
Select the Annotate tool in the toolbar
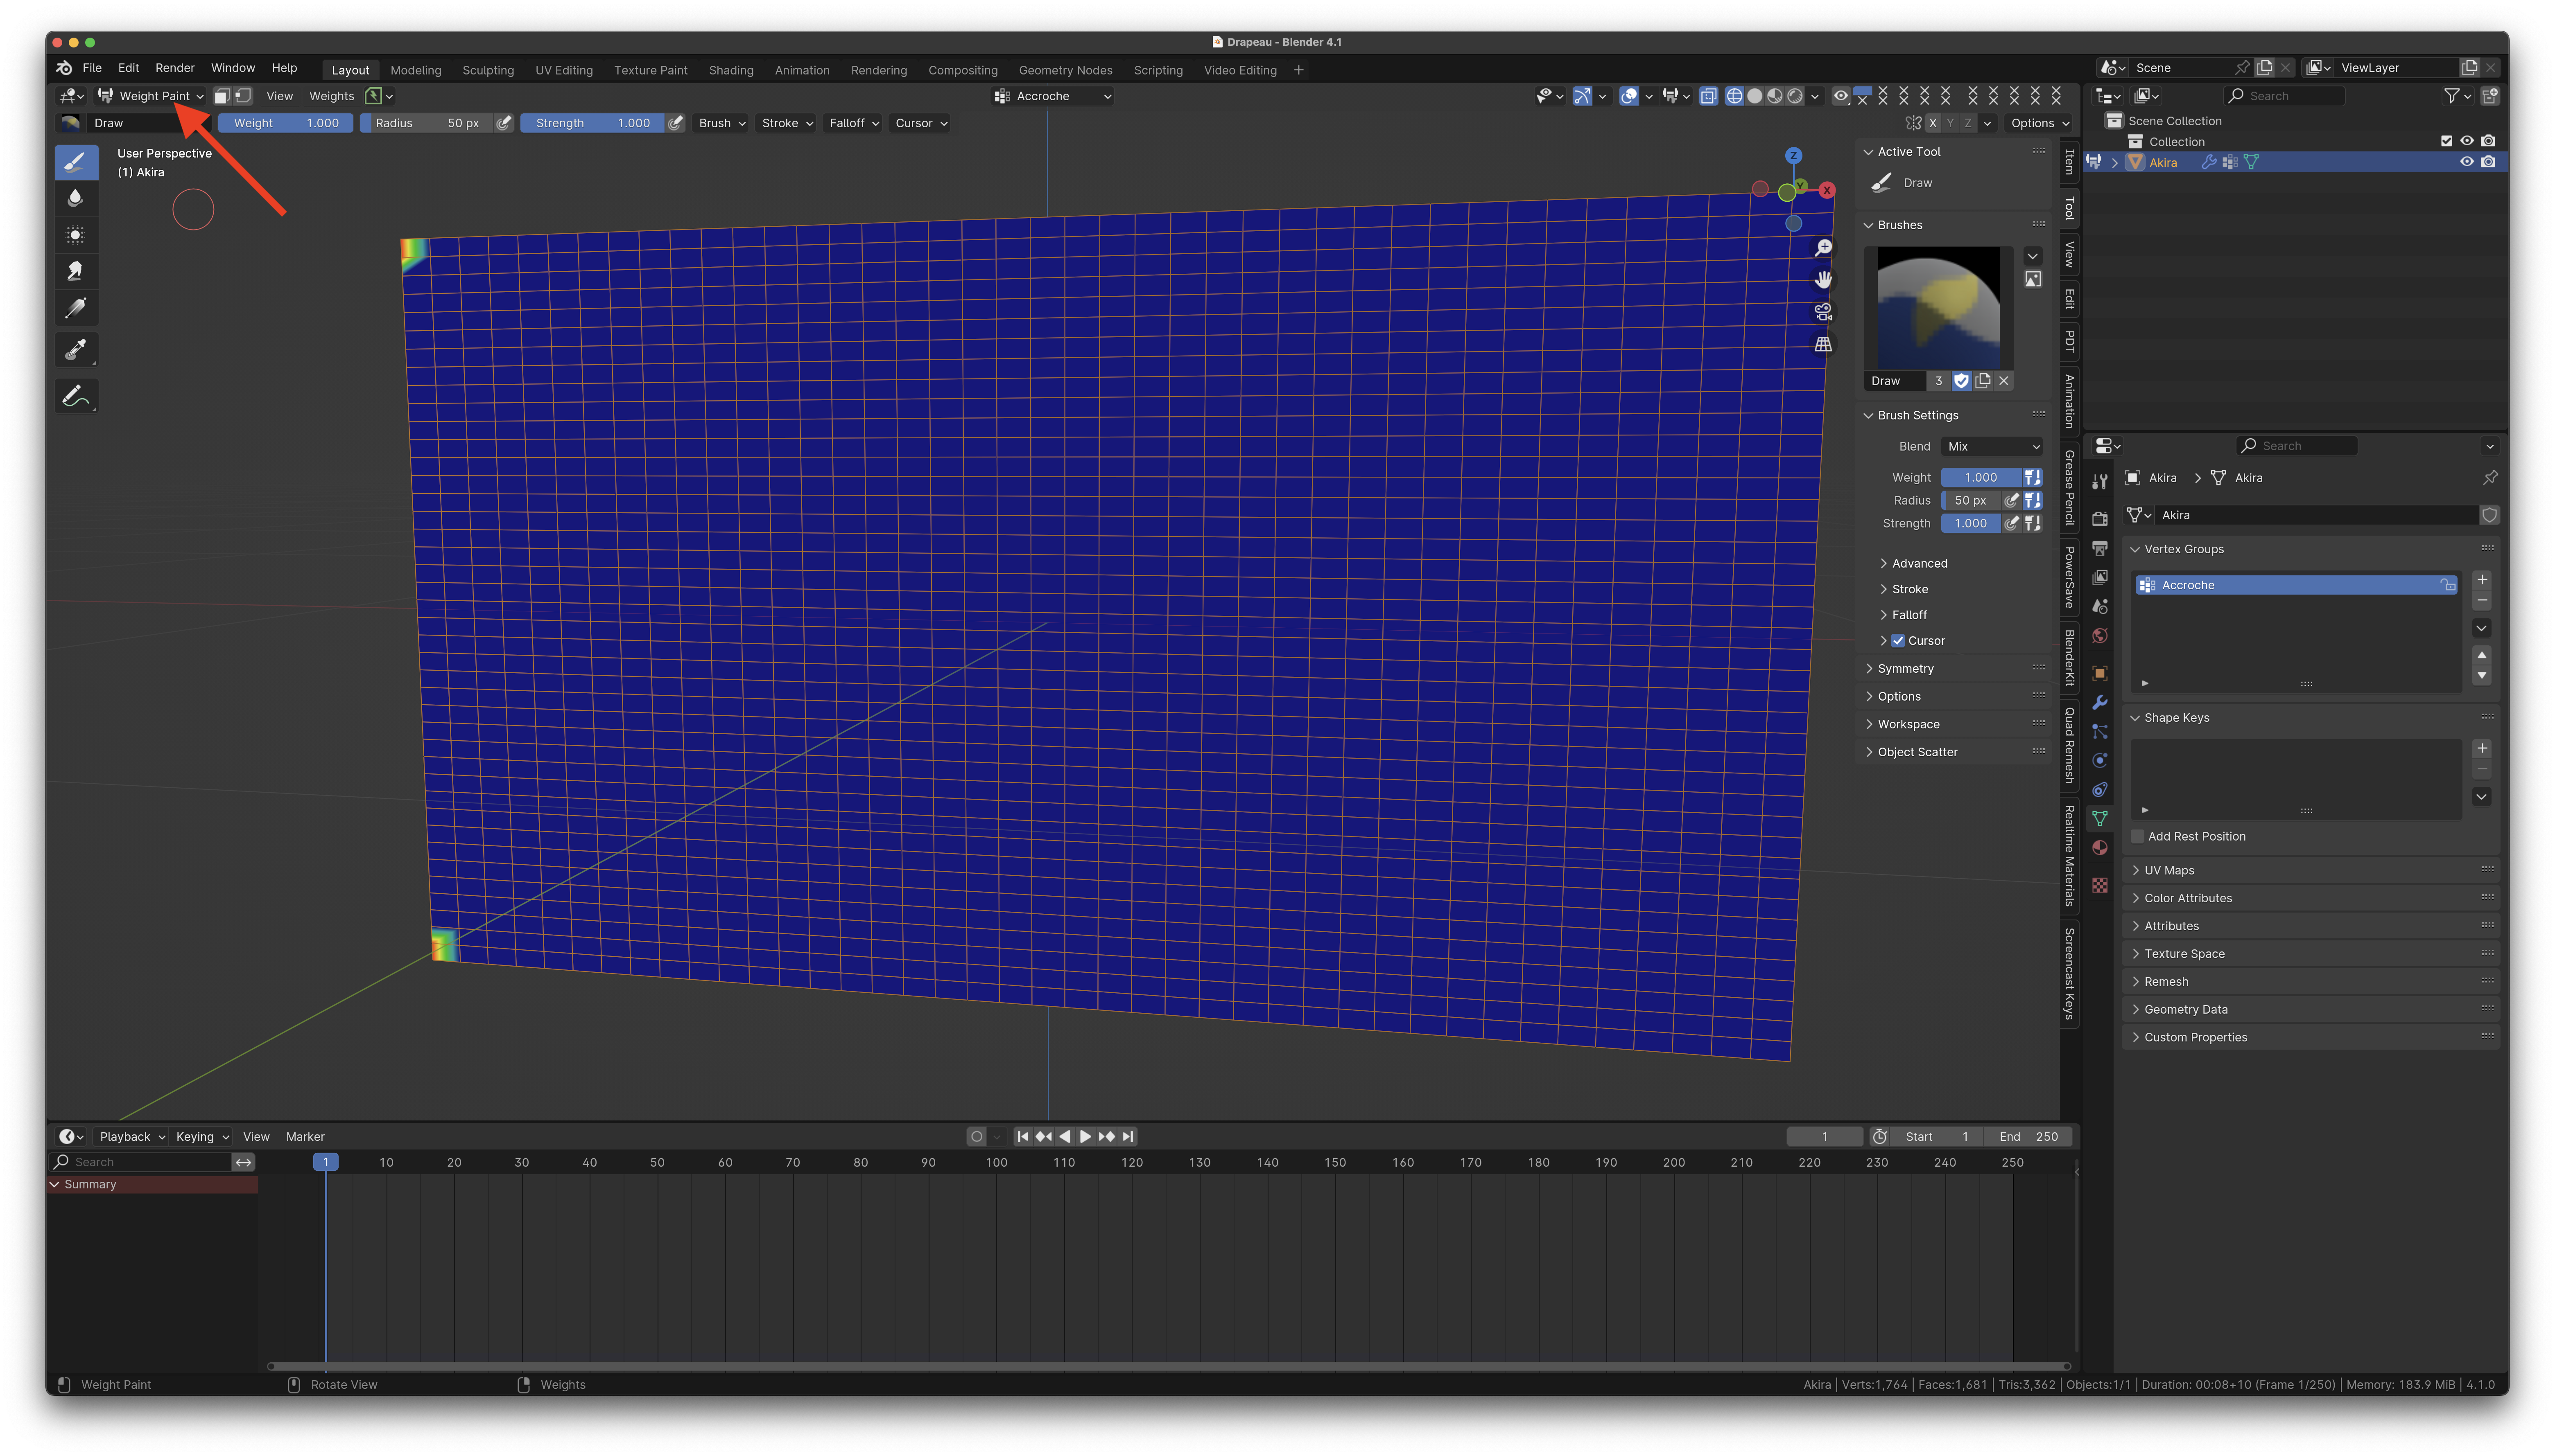click(x=76, y=396)
